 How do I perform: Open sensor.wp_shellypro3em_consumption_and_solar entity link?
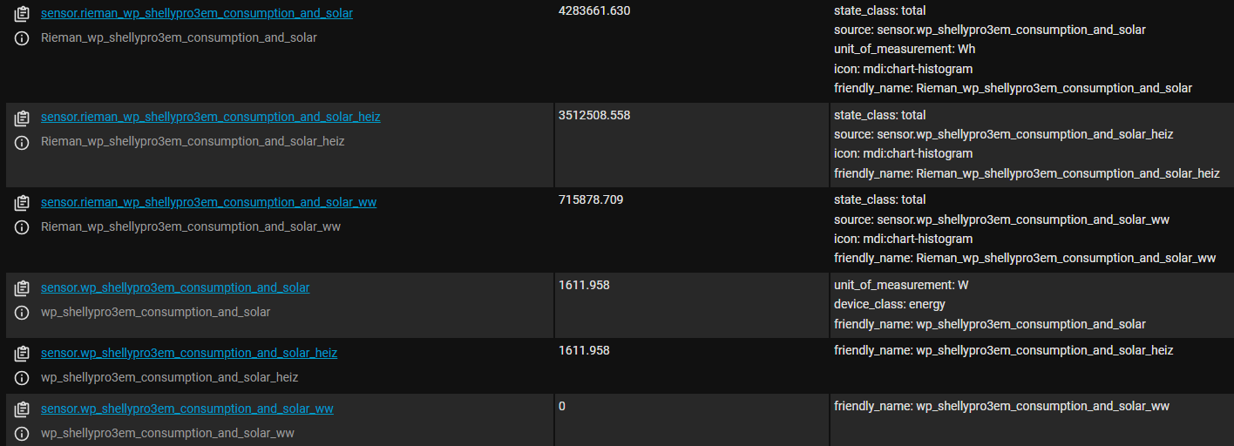(x=175, y=287)
